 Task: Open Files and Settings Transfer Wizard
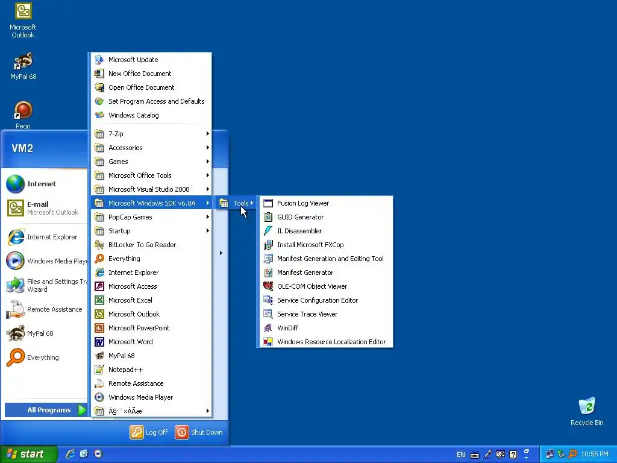point(46,285)
